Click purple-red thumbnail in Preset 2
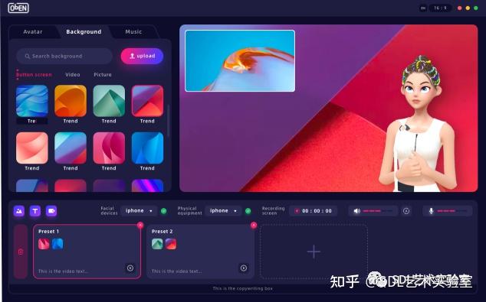The width and height of the screenshot is (486, 302). [171, 244]
